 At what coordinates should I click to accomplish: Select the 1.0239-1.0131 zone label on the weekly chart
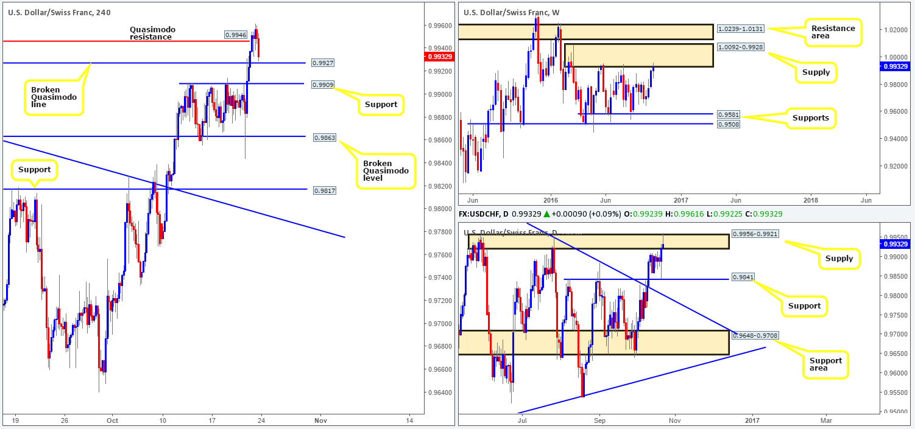[742, 28]
